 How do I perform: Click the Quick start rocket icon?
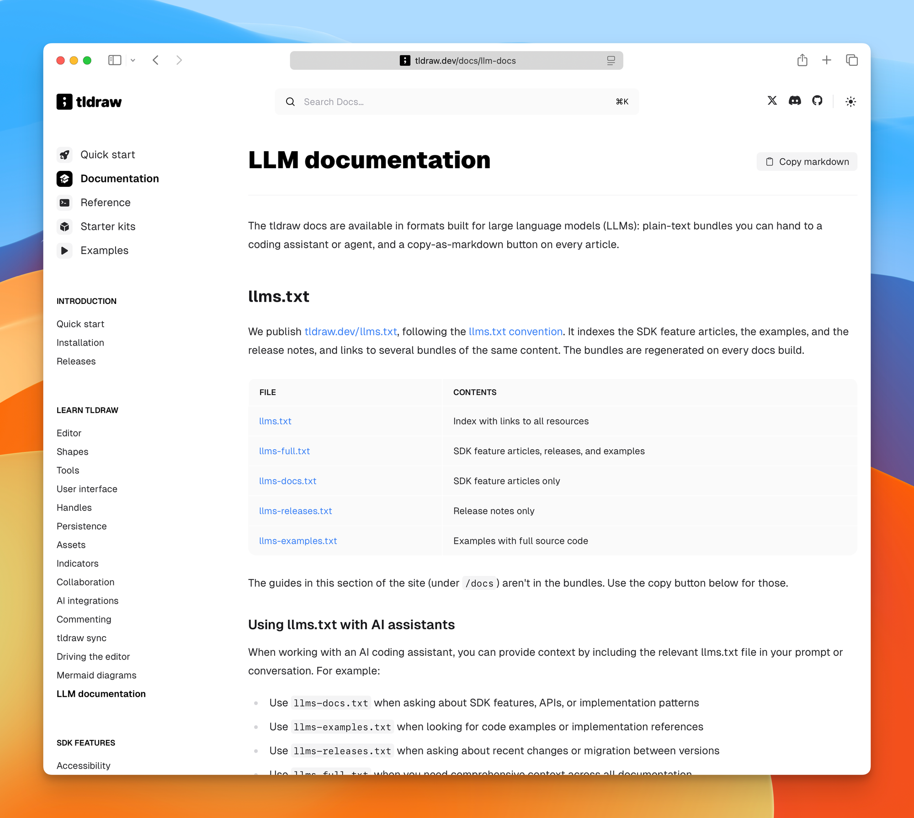64,154
